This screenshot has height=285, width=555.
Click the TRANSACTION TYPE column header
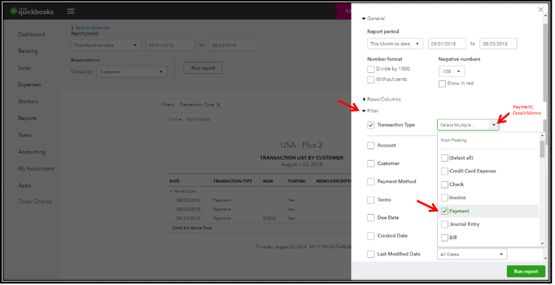point(233,181)
